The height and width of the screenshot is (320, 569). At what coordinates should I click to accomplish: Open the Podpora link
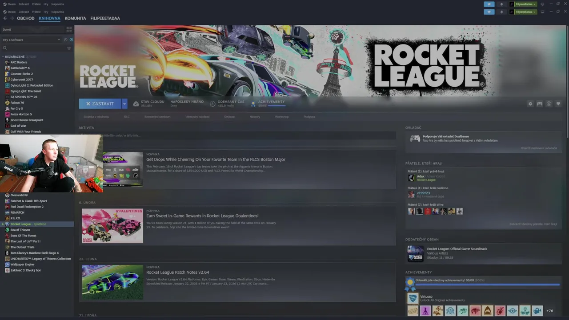pyautogui.click(x=309, y=116)
